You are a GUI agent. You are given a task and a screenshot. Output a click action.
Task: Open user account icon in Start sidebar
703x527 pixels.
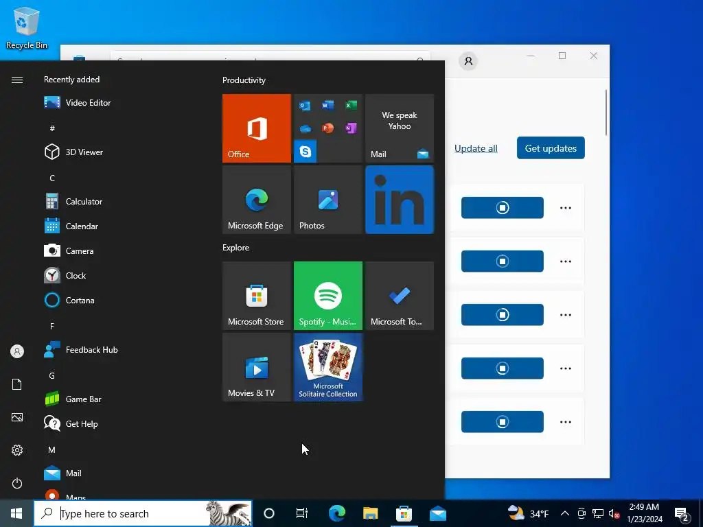click(17, 351)
